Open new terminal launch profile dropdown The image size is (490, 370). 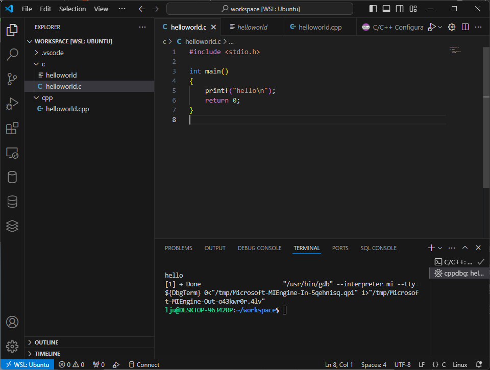click(x=440, y=248)
